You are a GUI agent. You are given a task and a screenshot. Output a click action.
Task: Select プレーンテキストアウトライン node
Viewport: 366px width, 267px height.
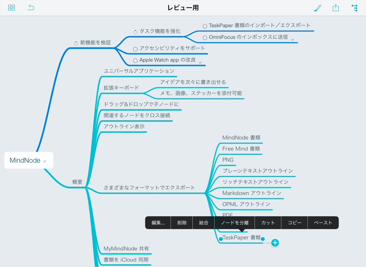pyautogui.click(x=257, y=171)
